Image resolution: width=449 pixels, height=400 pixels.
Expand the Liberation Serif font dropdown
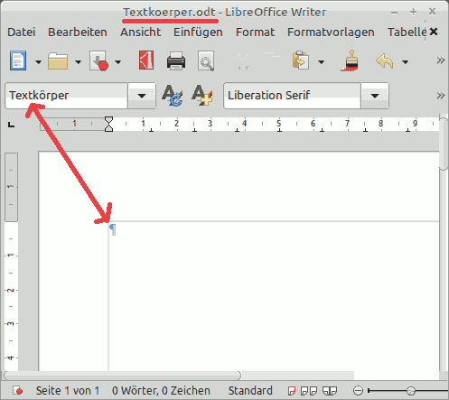375,96
